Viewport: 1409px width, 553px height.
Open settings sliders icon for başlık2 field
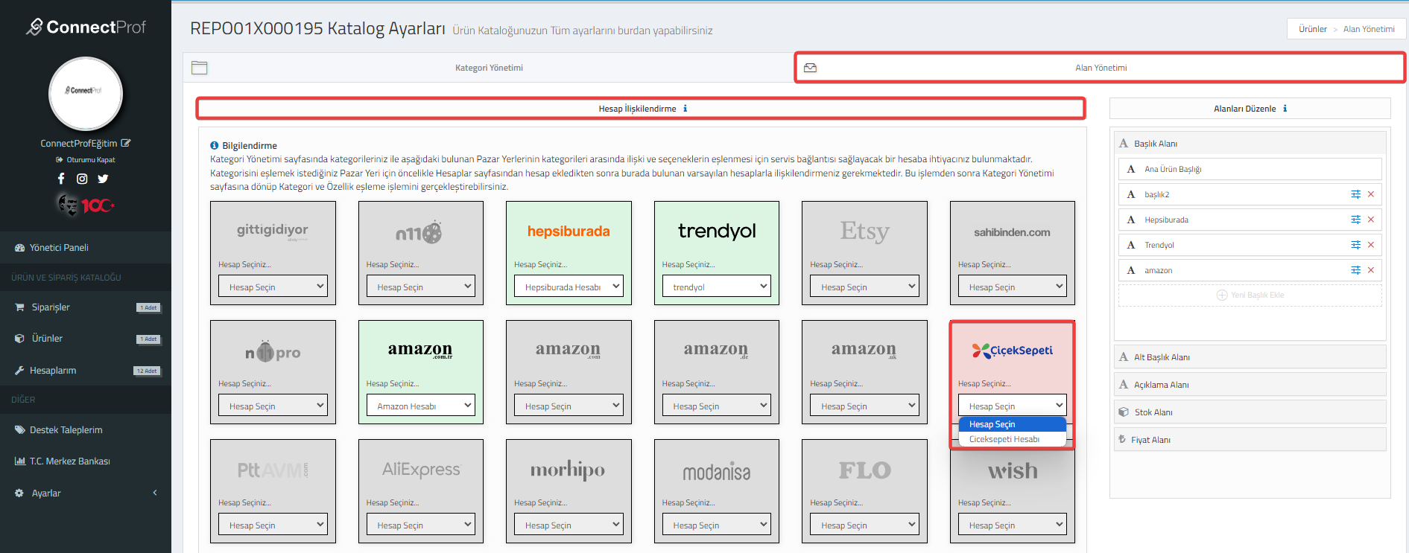coord(1356,194)
